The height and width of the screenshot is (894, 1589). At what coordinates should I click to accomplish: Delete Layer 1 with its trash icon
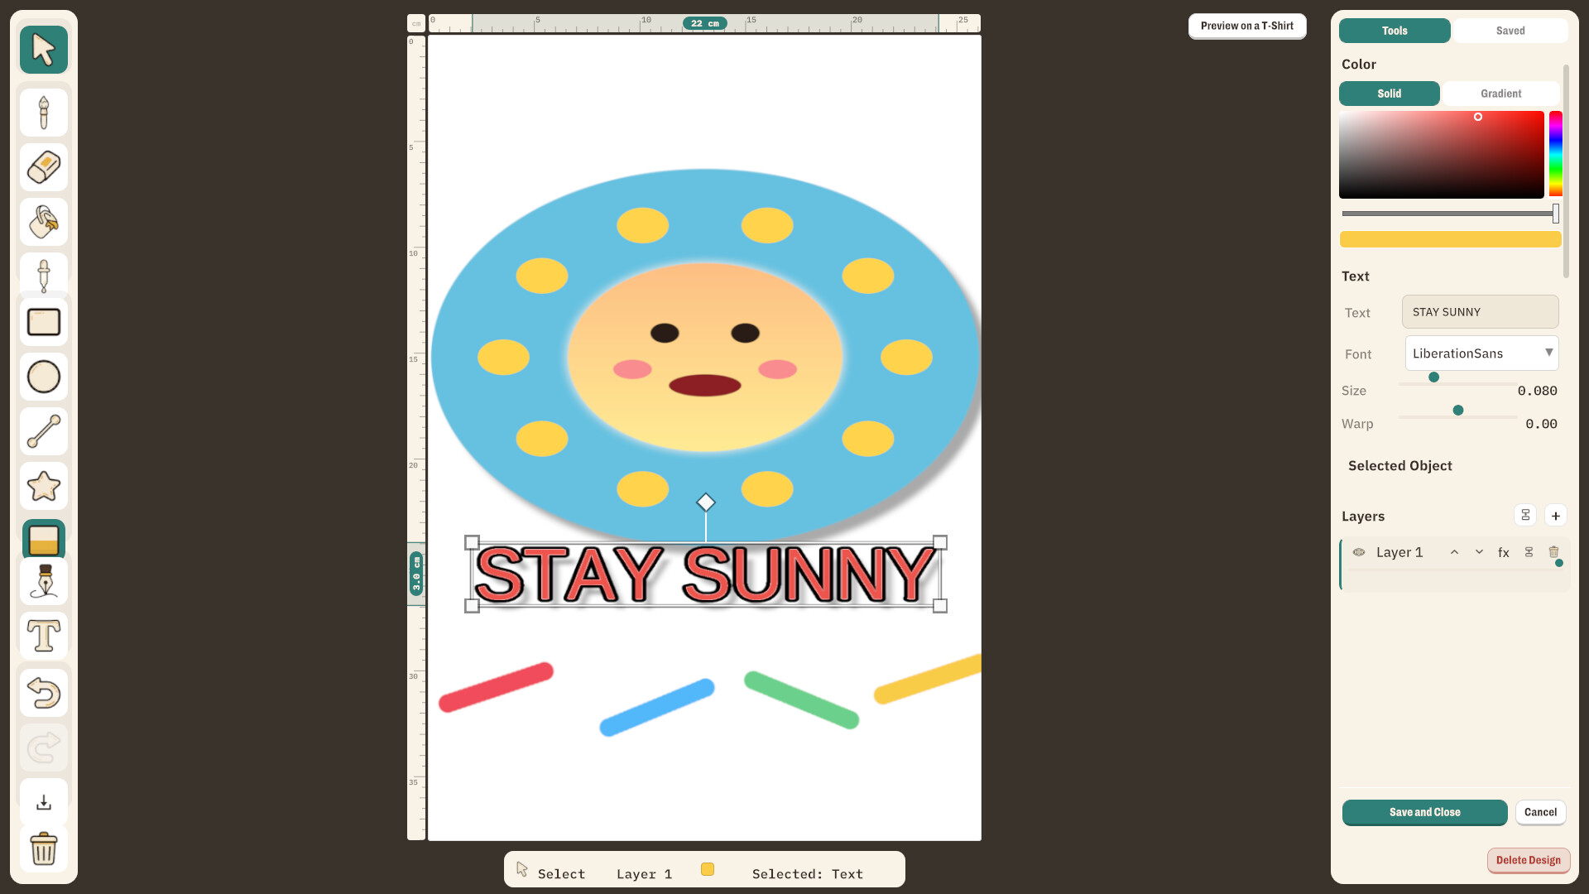tap(1553, 552)
